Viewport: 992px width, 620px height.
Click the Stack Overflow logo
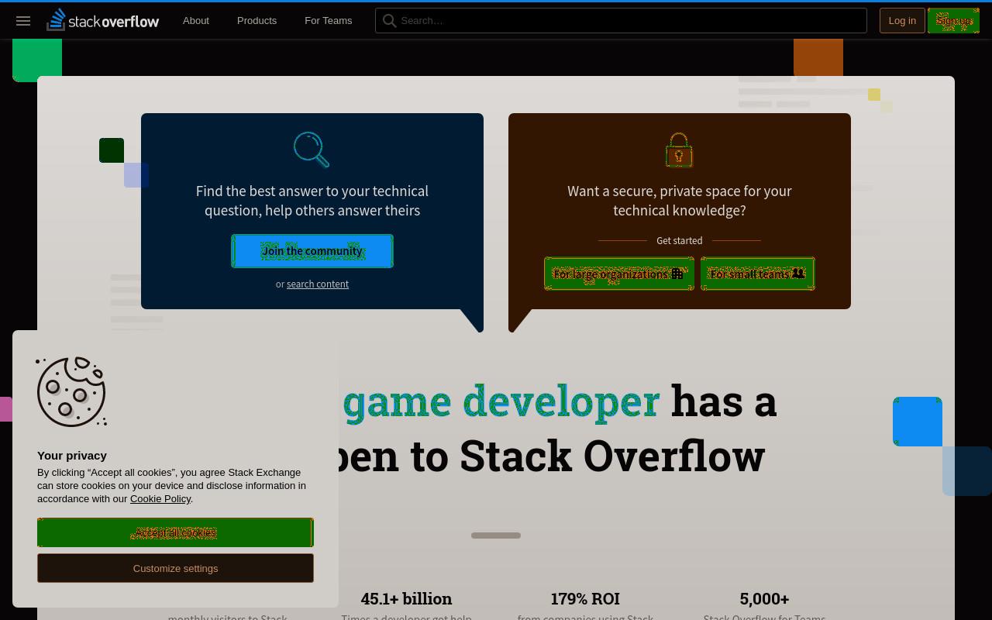click(x=102, y=20)
